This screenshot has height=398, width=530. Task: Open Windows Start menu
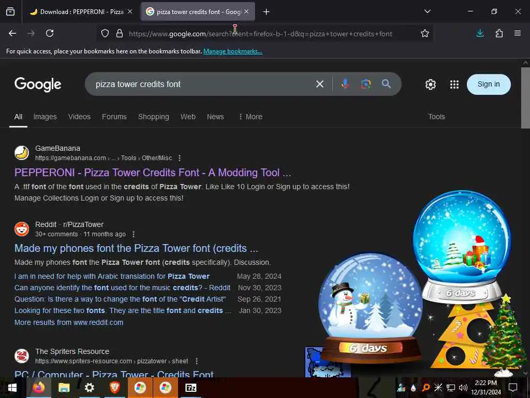click(x=12, y=388)
